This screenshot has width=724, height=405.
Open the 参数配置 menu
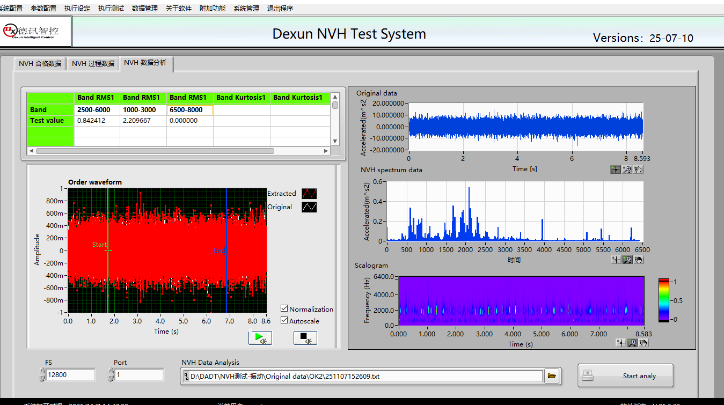(43, 8)
